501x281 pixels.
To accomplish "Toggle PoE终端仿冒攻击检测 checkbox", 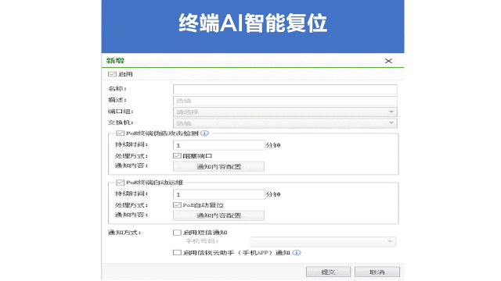I will (120, 133).
